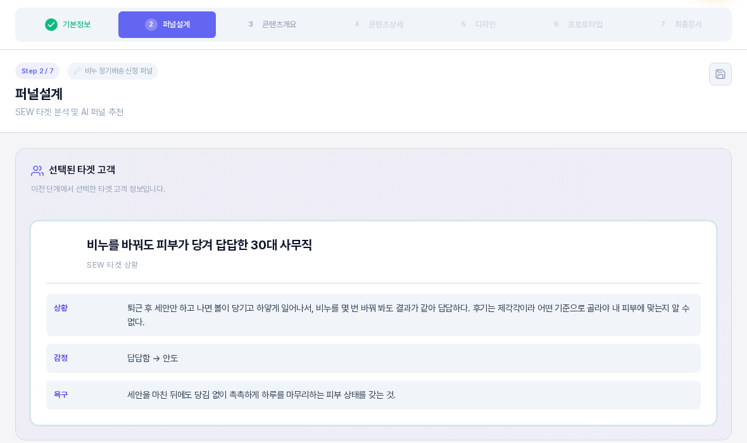This screenshot has width=747, height=443.
Task: Click the 욕구 row label
Action: pos(61,394)
